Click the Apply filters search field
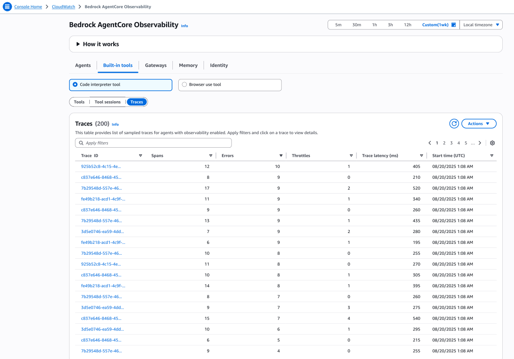514x359 pixels. pyautogui.click(x=153, y=143)
